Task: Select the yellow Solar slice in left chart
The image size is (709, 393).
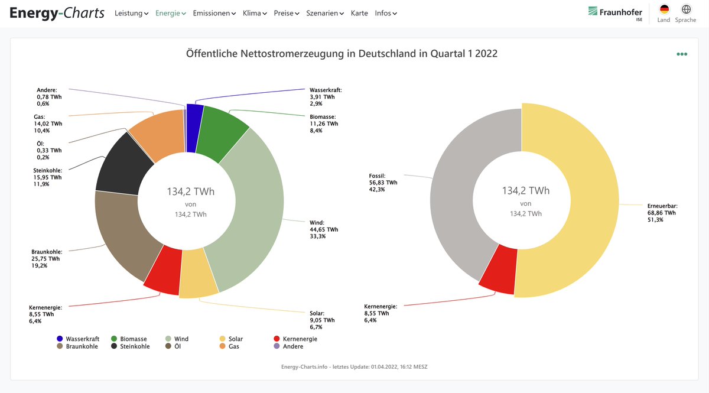Action: point(197,274)
